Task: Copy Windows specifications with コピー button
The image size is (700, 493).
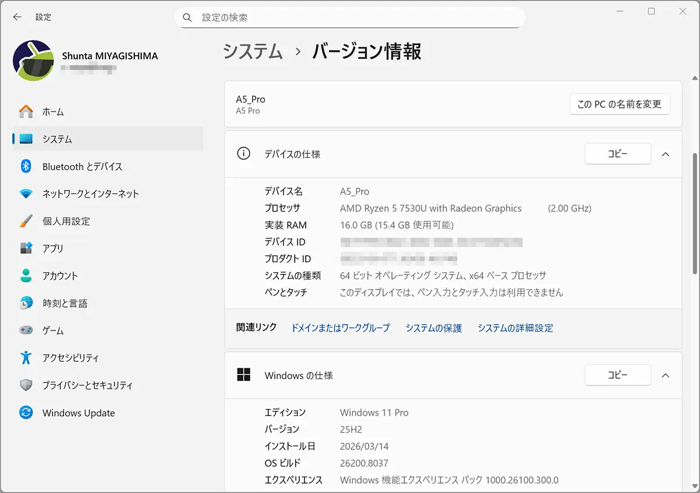Action: tap(618, 375)
